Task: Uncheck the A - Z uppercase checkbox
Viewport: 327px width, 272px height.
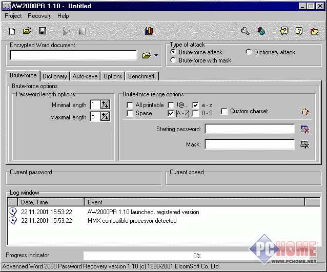Action: [x=171, y=113]
